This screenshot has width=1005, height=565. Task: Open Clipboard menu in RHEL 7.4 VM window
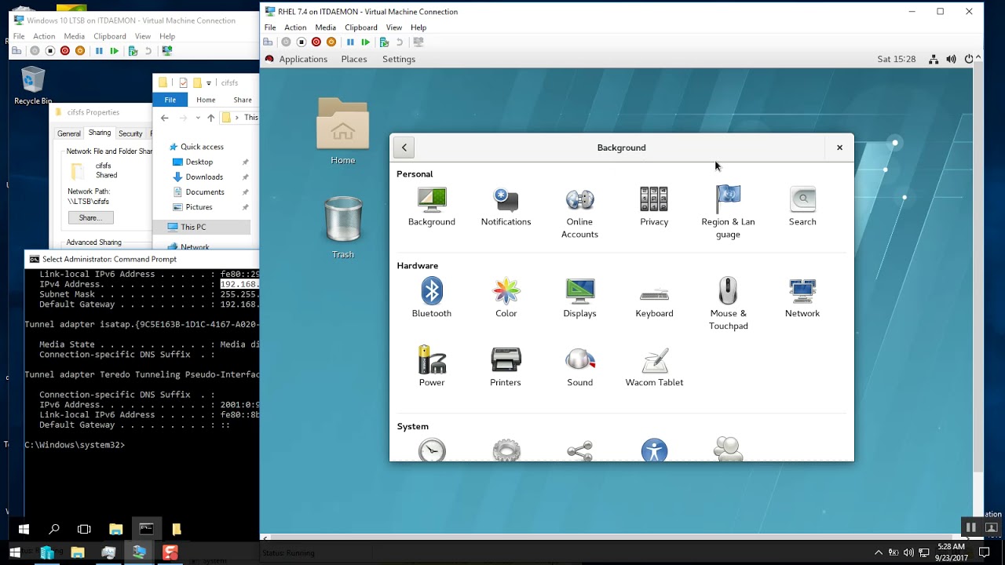point(361,27)
